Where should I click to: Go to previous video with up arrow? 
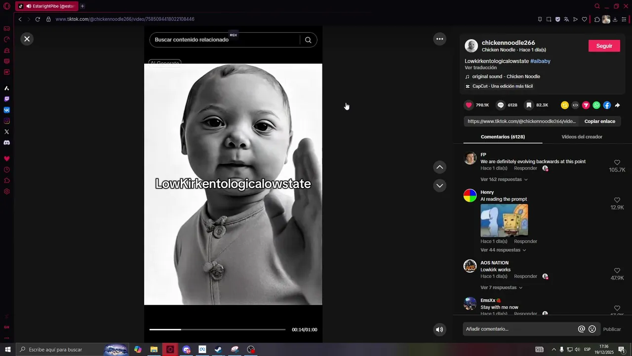pos(439,167)
